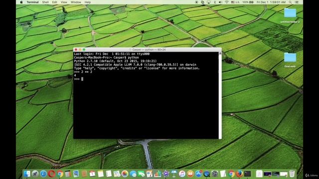Open Notification Center icon
Viewport: 319px width, 179px height.
pyautogui.click(x=297, y=2)
